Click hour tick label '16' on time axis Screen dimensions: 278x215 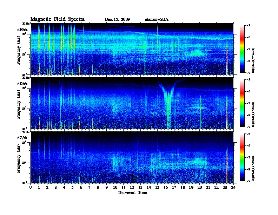[x=166, y=187]
